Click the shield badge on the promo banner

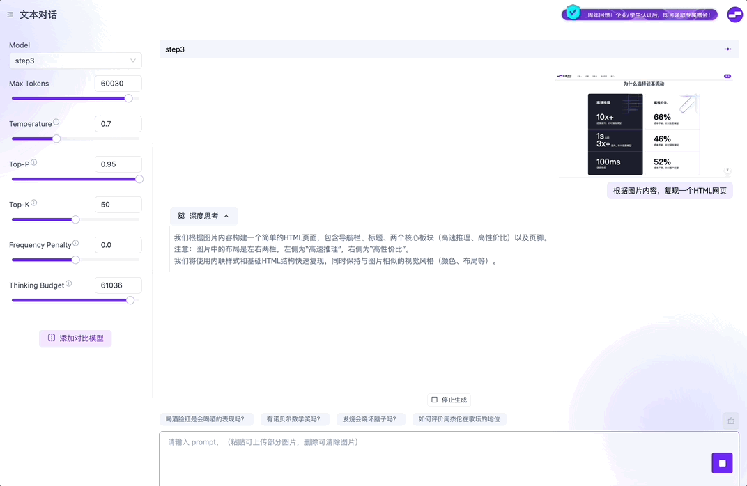tap(573, 13)
